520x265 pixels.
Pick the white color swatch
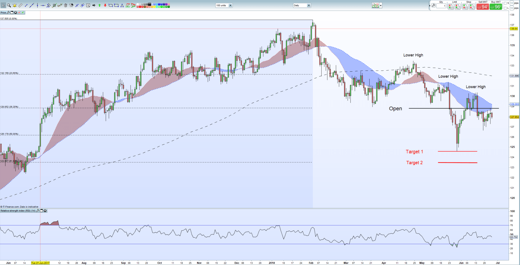point(138,4)
